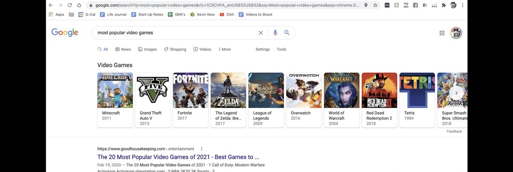
Task: Click the padlock site info icon
Action: click(x=90, y=5)
